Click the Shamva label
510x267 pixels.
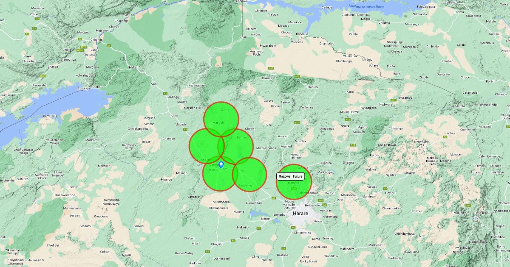(x=348, y=162)
